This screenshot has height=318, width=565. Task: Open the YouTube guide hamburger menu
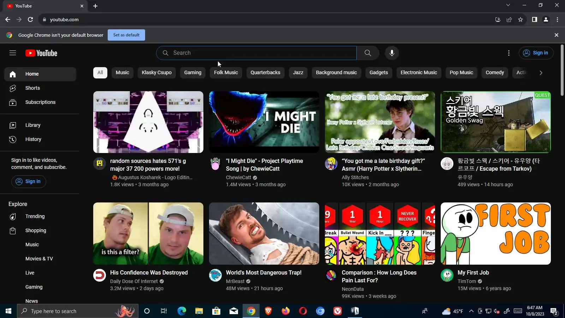click(13, 53)
